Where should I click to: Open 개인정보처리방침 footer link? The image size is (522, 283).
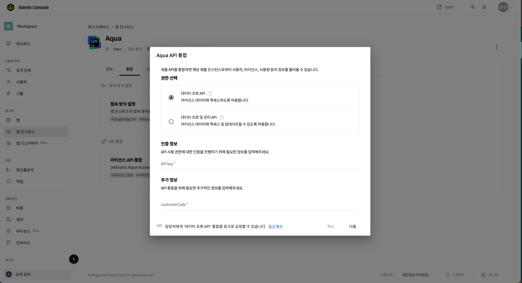415,275
